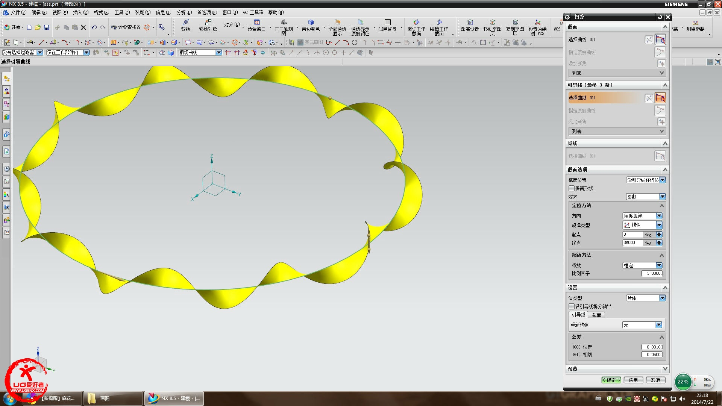Image resolution: width=722 pixels, height=406 pixels.
Task: Open the History clock sidebar icon
Action: pyautogui.click(x=6, y=169)
